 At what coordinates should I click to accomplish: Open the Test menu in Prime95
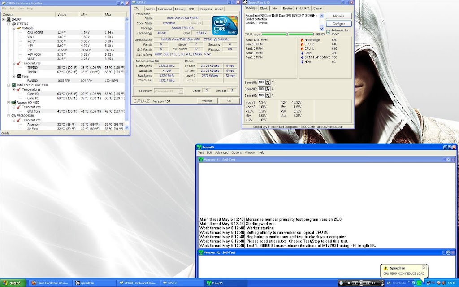[201, 152]
